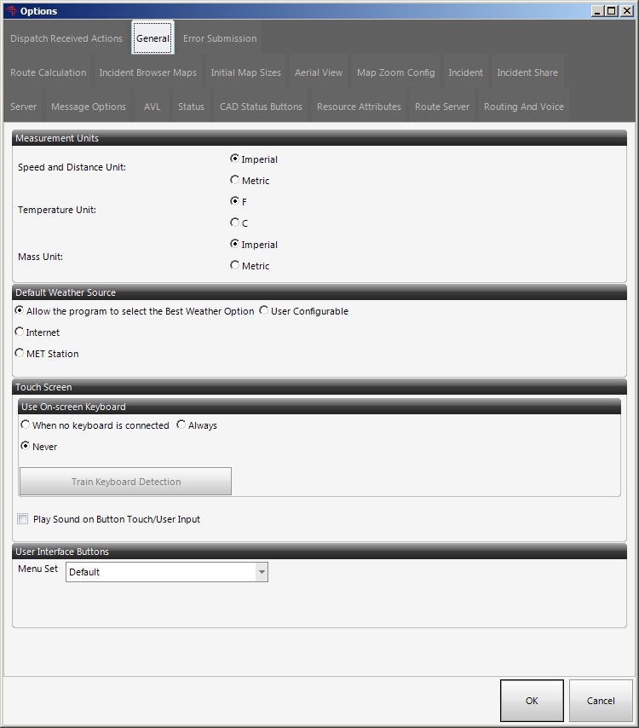Screen dimensions: 639x728
Task: Open Resource Attributes tab
Action: click(x=359, y=107)
